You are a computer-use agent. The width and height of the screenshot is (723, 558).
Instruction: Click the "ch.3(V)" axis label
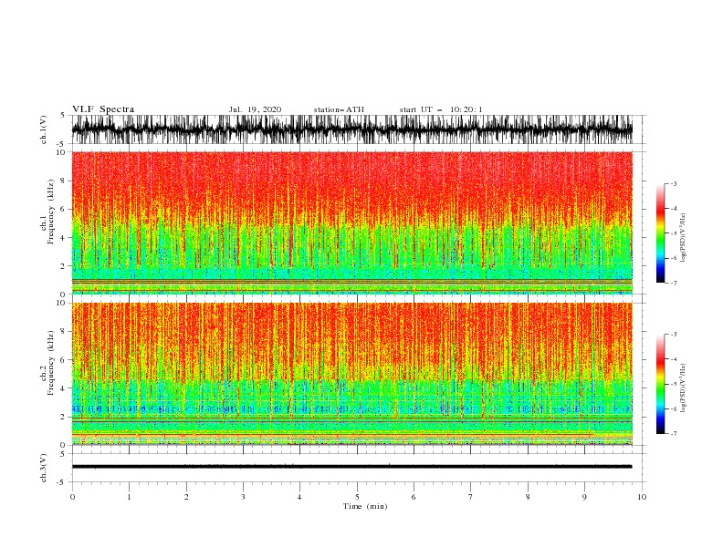coord(44,468)
